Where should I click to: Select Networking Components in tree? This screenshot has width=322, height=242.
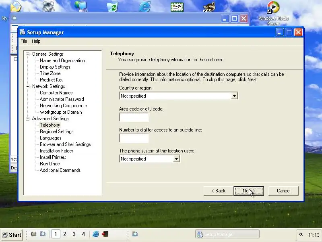point(63,106)
